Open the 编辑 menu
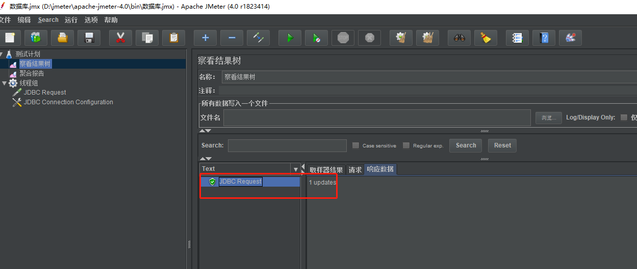The height and width of the screenshot is (269, 637). point(24,20)
